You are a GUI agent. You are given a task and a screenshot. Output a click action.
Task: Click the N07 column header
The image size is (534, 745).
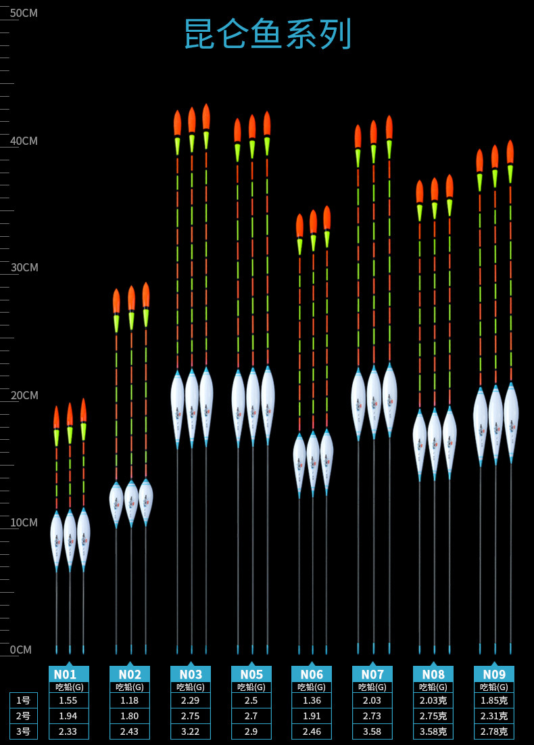[372, 674]
